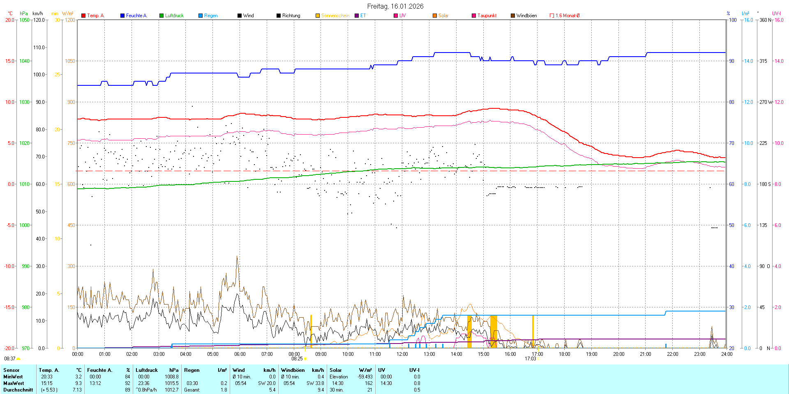789x394 pixels.
Task: Click the pressure trend value ^0.8hPa/h
Action: (x=146, y=390)
